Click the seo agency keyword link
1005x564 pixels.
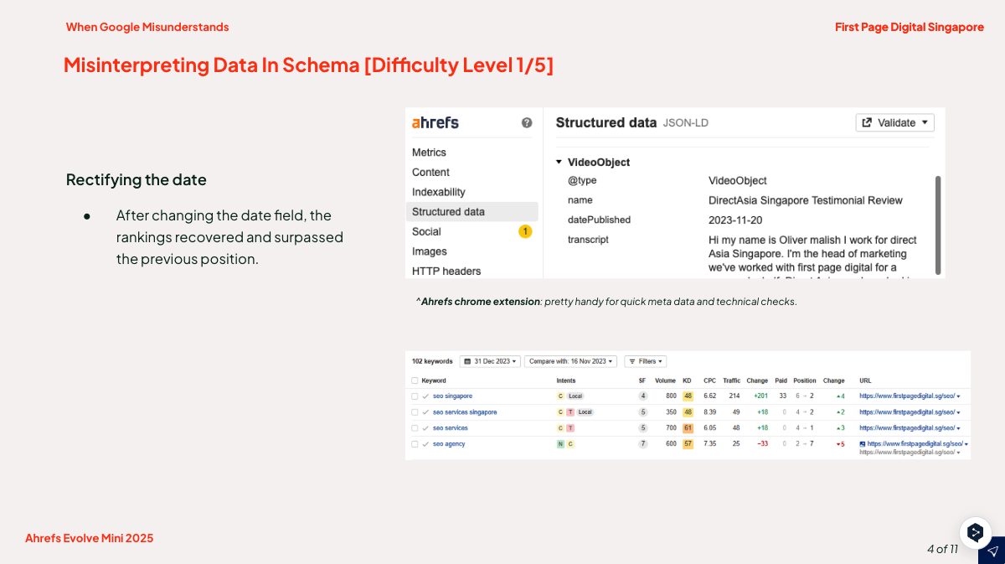pyautogui.click(x=449, y=444)
